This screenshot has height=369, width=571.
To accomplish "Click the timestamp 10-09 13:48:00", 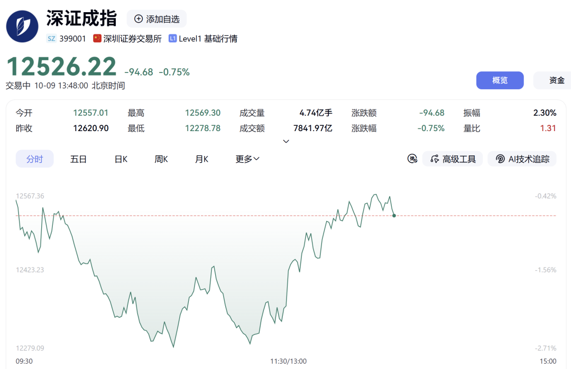I will 61,86.
